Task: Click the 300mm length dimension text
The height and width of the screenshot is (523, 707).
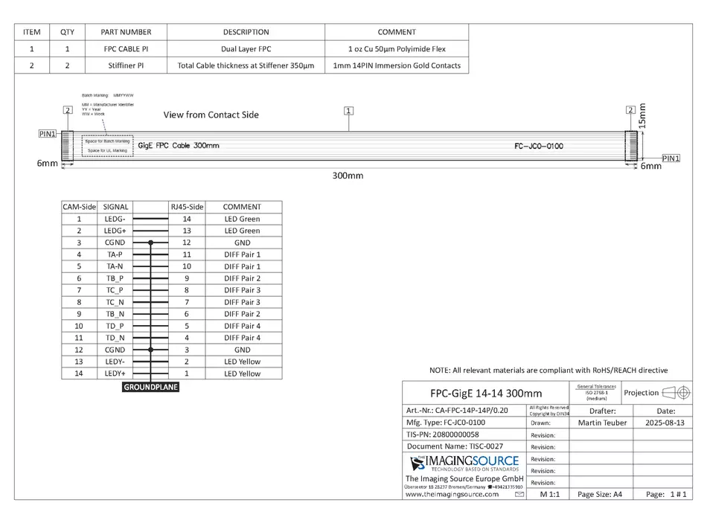Action: click(348, 176)
